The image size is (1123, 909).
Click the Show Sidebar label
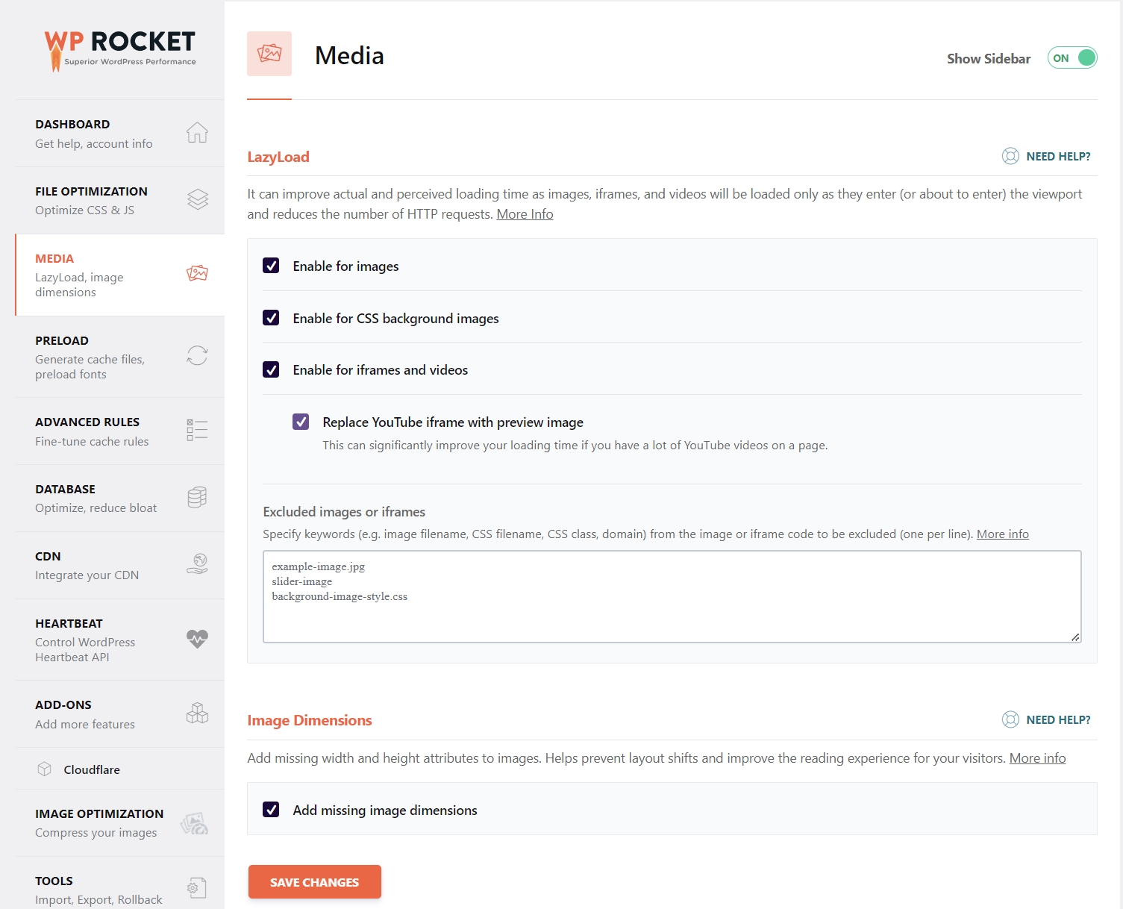pos(989,58)
